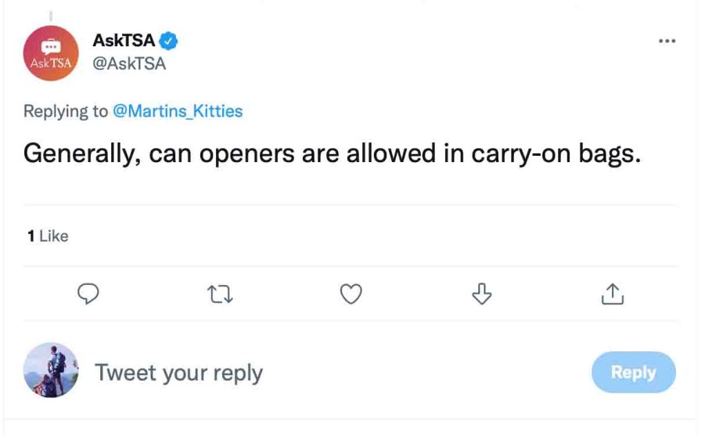This screenshot has height=436, width=723.
Task: Open the share tweet menu icon
Action: (x=613, y=294)
